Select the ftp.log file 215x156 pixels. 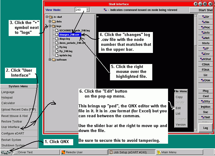[63, 47]
